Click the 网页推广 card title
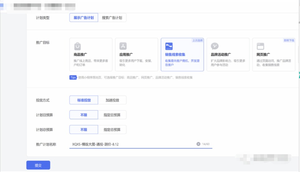Screen dimensions: 300x172 [x=263, y=55]
